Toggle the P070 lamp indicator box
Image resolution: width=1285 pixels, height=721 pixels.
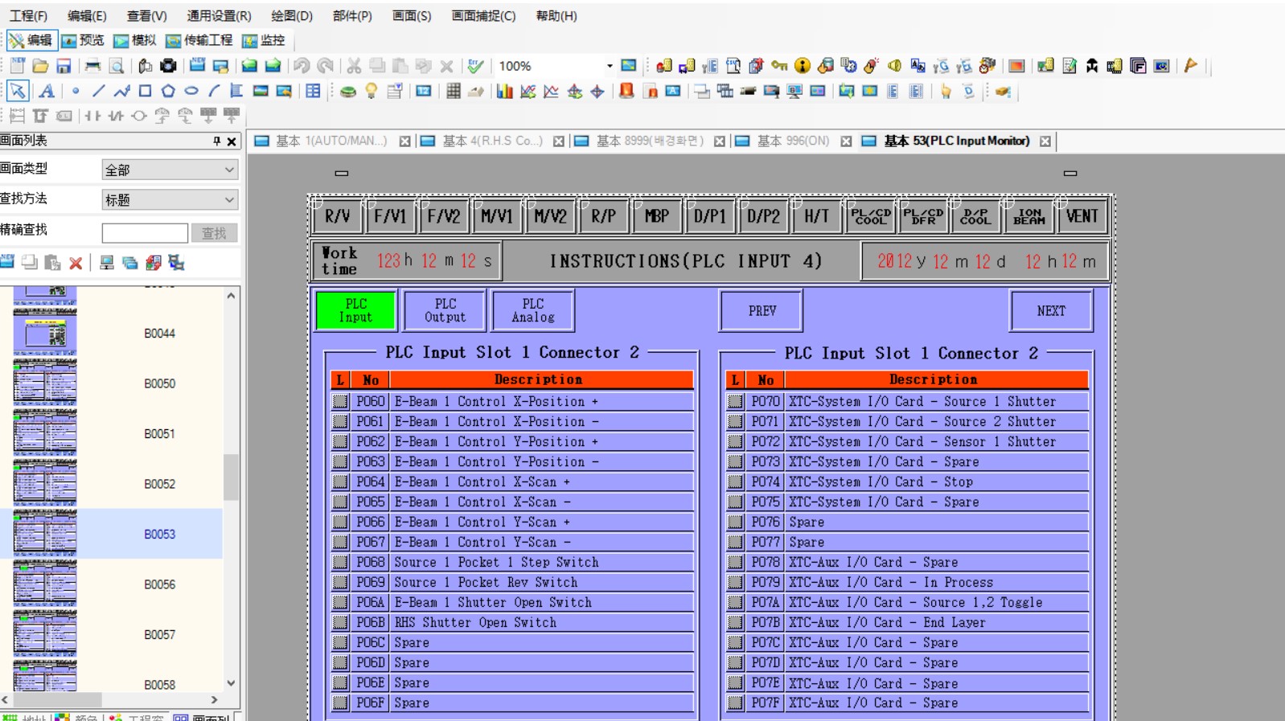[735, 401]
